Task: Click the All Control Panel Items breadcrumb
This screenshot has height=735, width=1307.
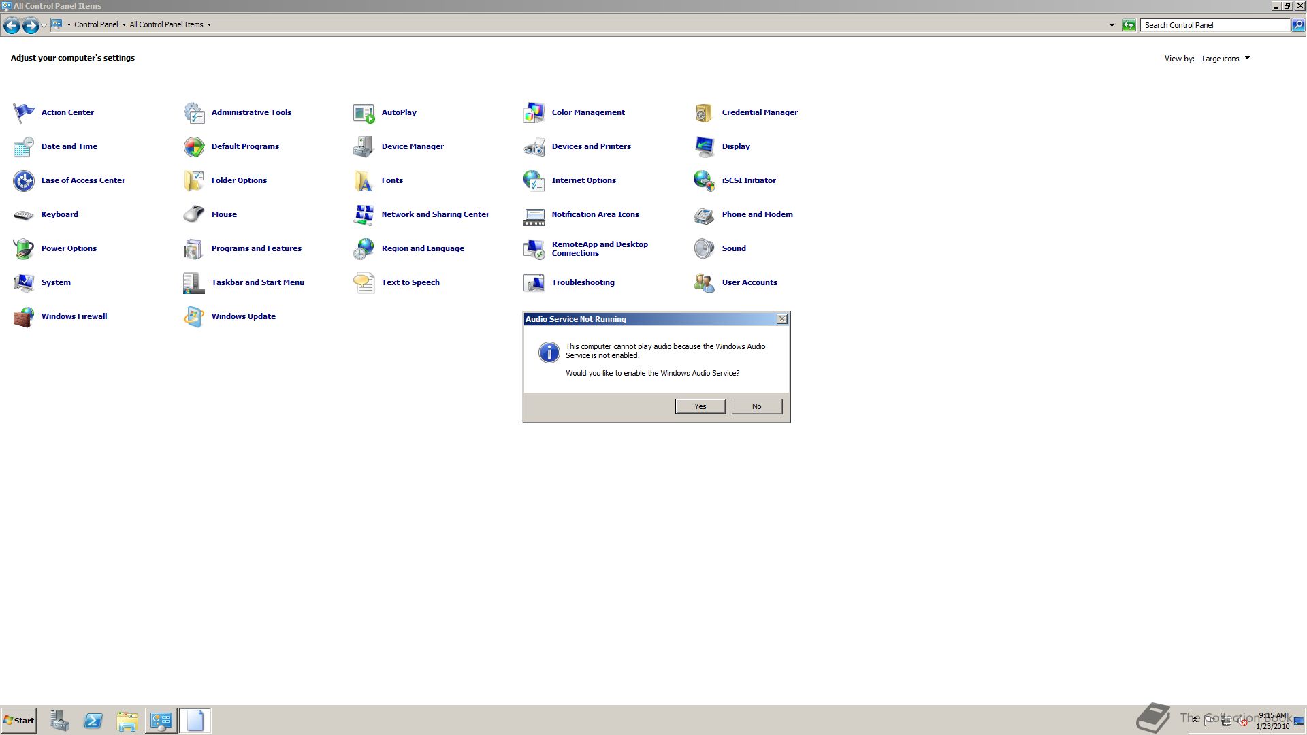Action: click(x=166, y=24)
